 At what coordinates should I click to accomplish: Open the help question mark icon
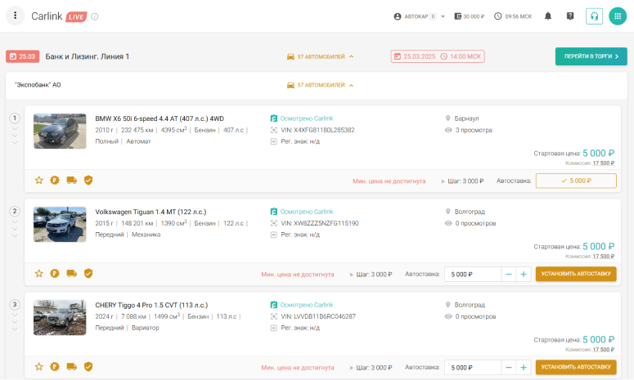(x=570, y=16)
